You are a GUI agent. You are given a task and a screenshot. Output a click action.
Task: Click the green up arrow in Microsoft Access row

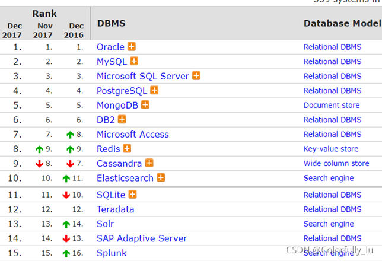(x=70, y=135)
